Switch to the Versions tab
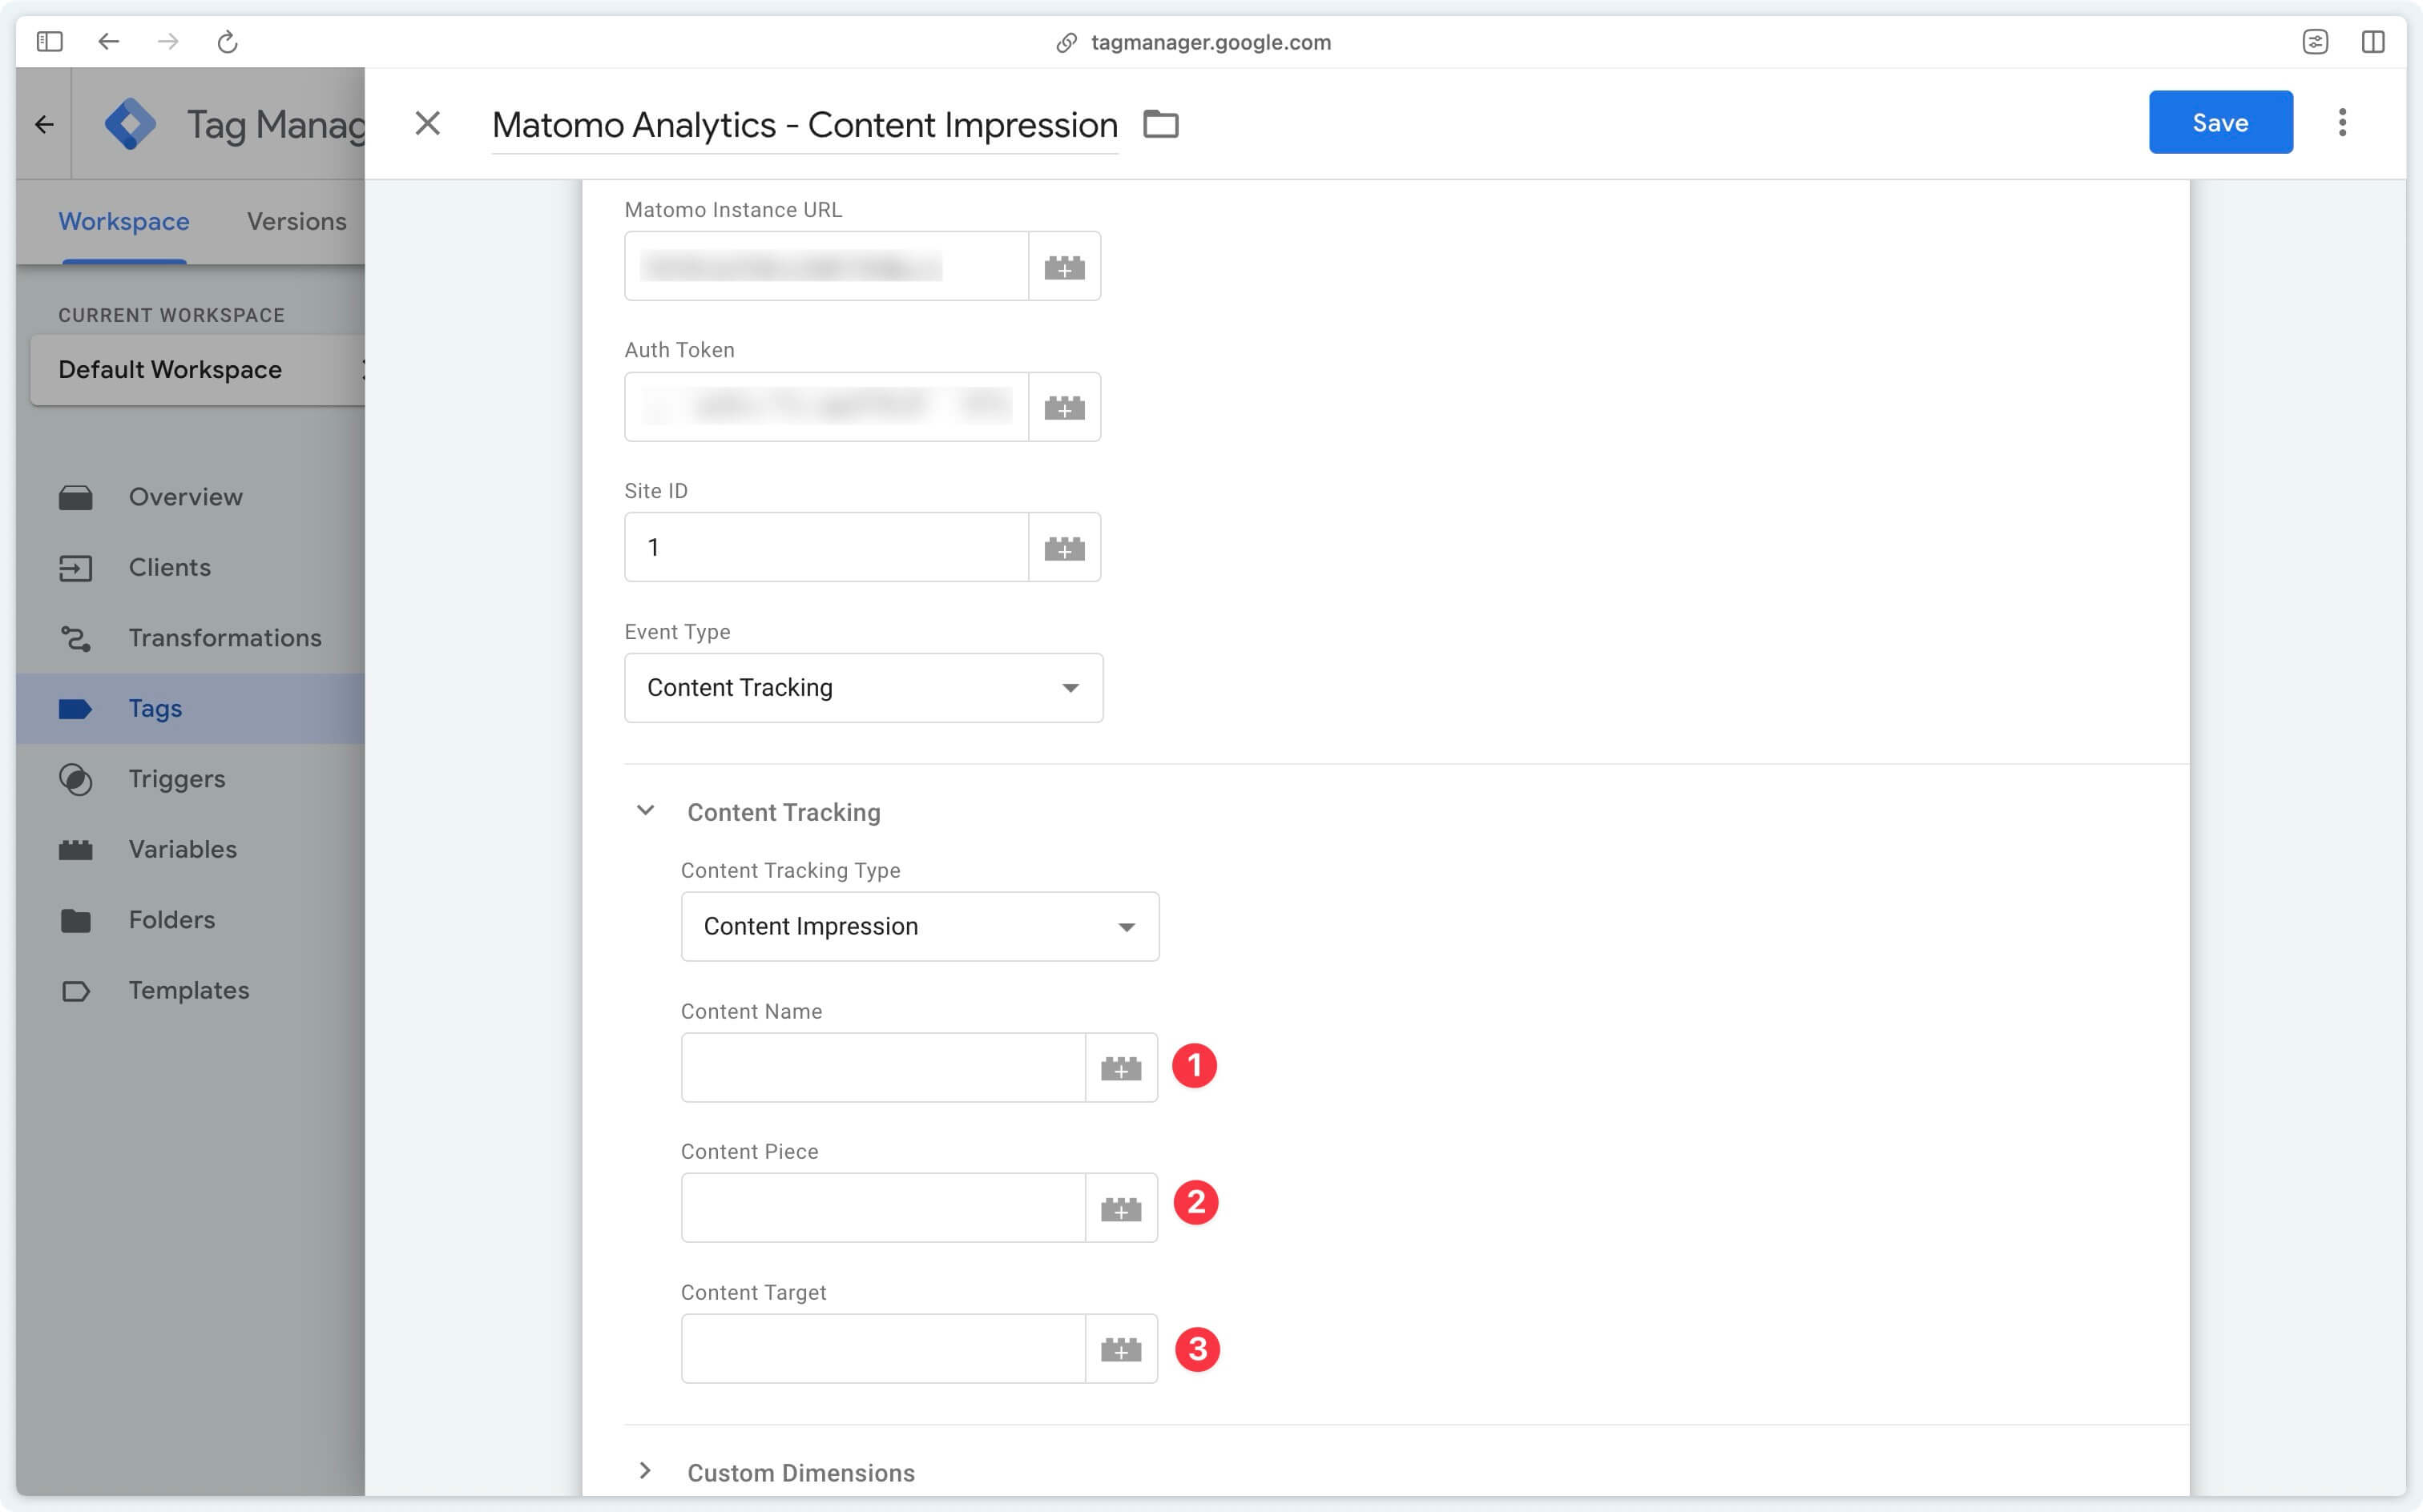This screenshot has height=1512, width=2423. [x=296, y=221]
